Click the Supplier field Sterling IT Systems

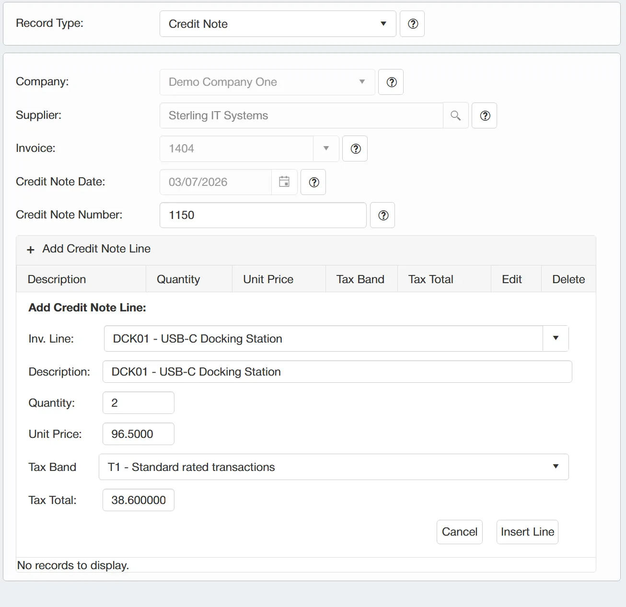pos(301,115)
